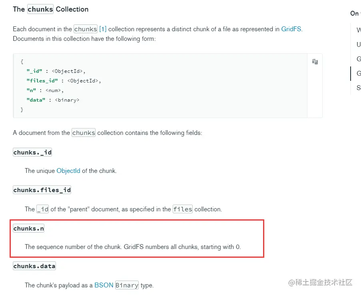Open the BSON link under chunks.data

coord(104,285)
